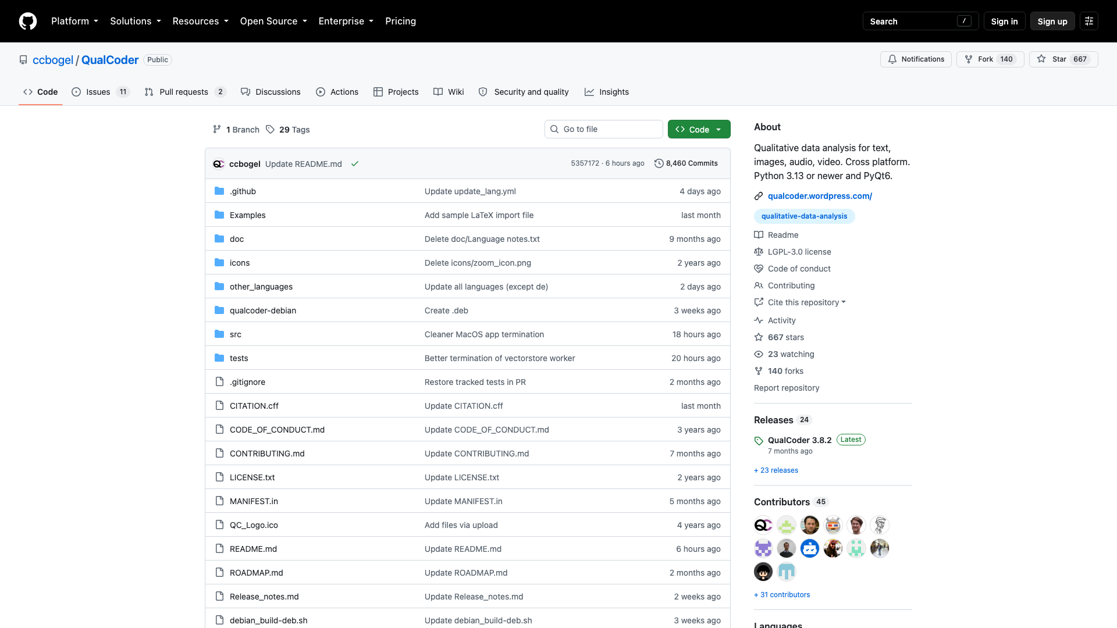
Task: Open the LICENSE.txt file
Action: (252, 477)
